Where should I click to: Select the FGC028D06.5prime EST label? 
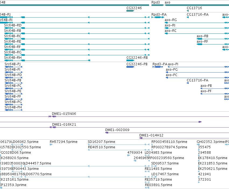15,153
